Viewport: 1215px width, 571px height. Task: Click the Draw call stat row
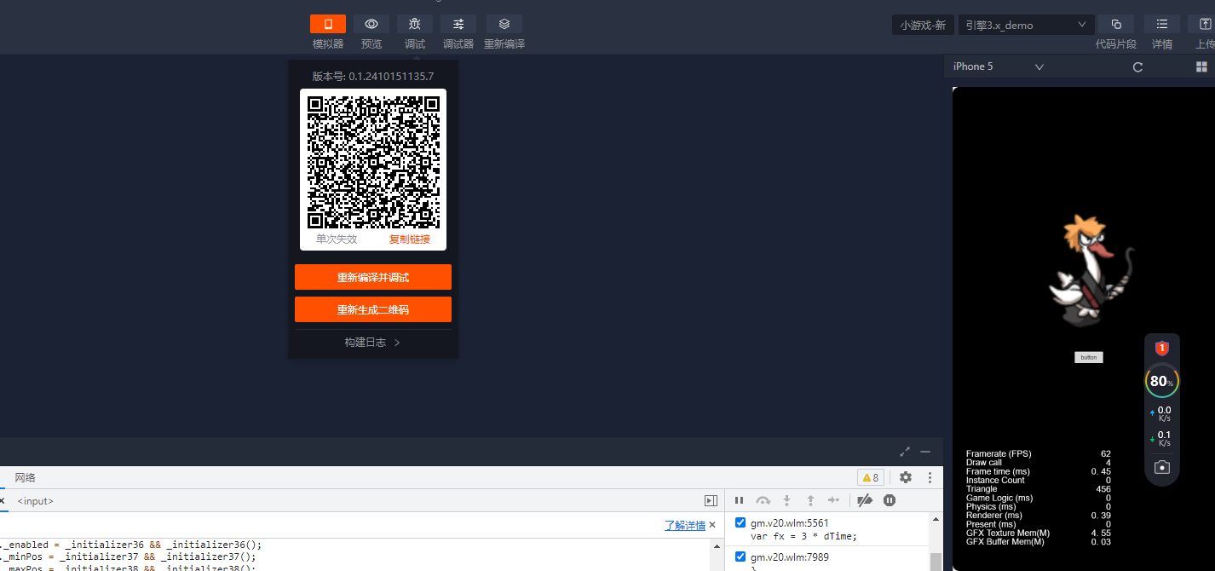coord(1039,462)
